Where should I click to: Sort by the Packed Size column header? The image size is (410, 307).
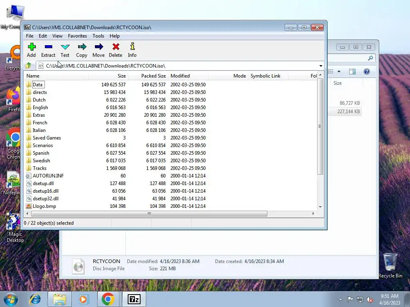(148, 76)
